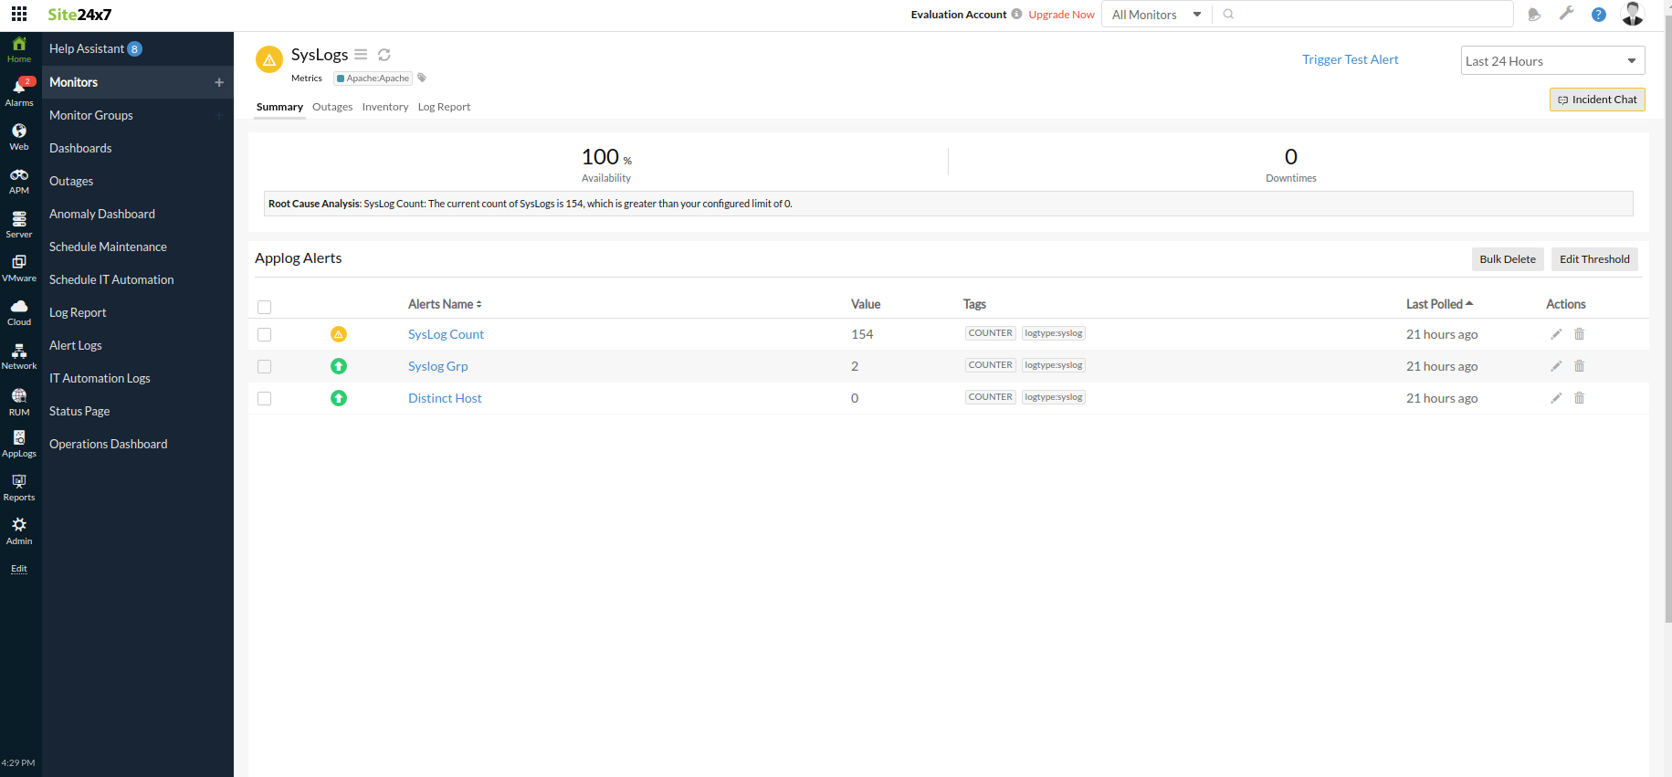Click the AppLogs sidebar icon

[x=19, y=443]
